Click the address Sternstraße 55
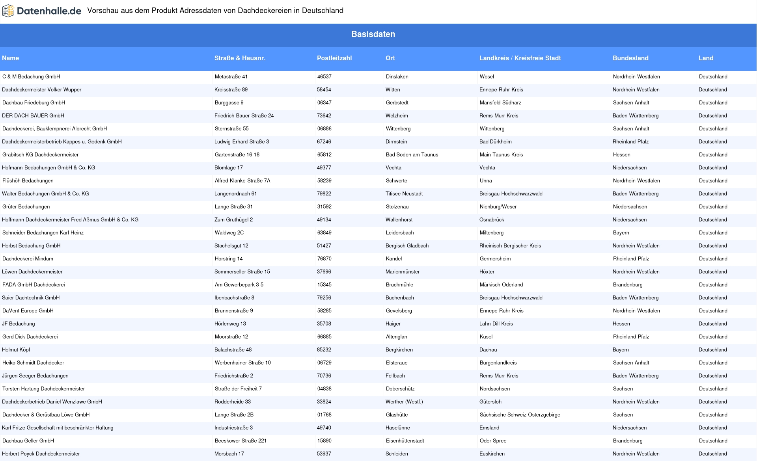Screen dimensions: 757x461 pyautogui.click(x=232, y=129)
